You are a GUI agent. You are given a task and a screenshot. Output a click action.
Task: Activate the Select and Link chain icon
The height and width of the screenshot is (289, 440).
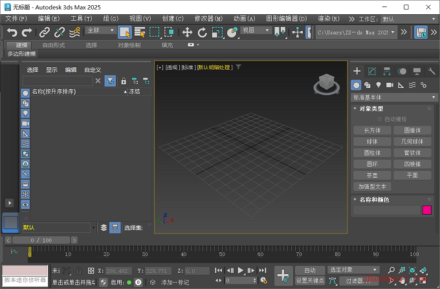[45, 32]
